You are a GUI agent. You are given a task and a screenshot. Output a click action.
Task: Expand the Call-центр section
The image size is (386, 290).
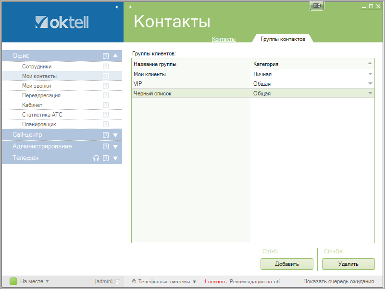[115, 135]
